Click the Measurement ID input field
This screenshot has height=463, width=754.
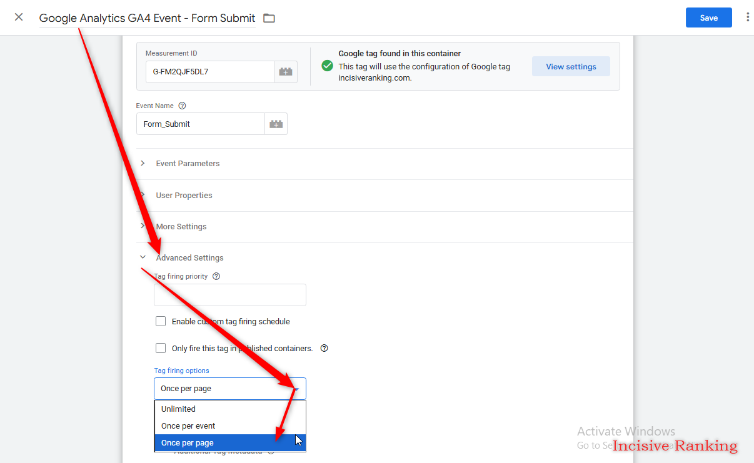pyautogui.click(x=210, y=72)
